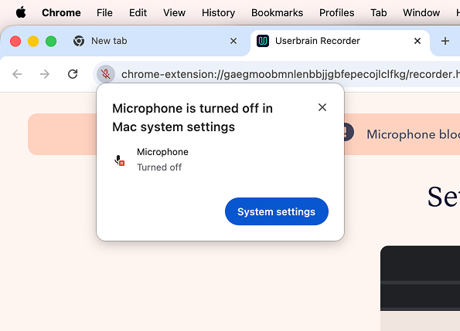The height and width of the screenshot is (331, 460).
Task: Open the Bookmarks menu
Action: coord(277,12)
